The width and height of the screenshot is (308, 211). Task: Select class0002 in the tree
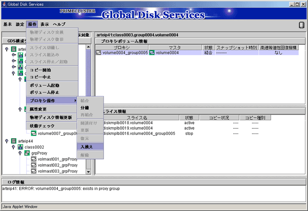[34, 147]
